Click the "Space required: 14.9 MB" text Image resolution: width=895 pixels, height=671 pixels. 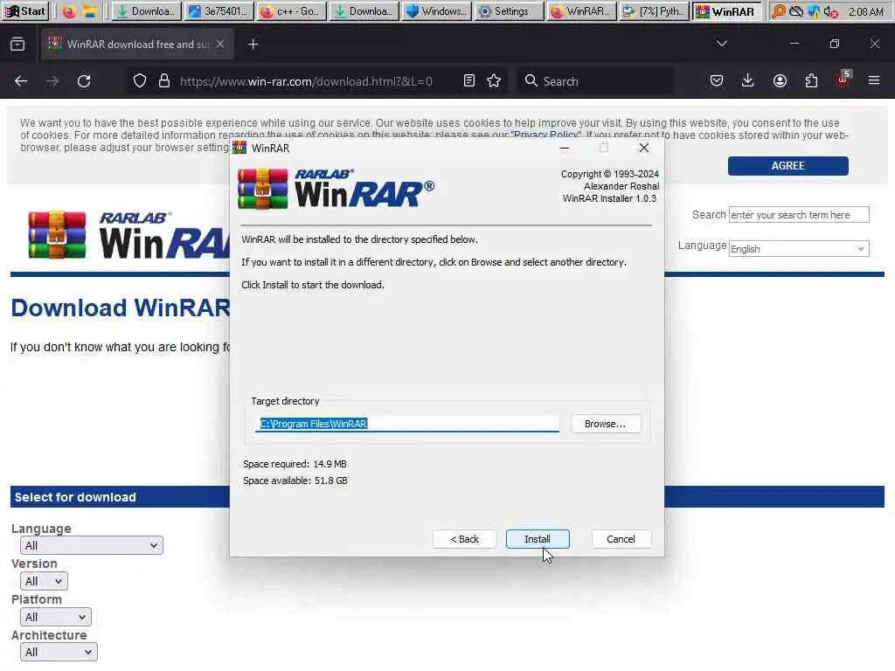point(295,464)
